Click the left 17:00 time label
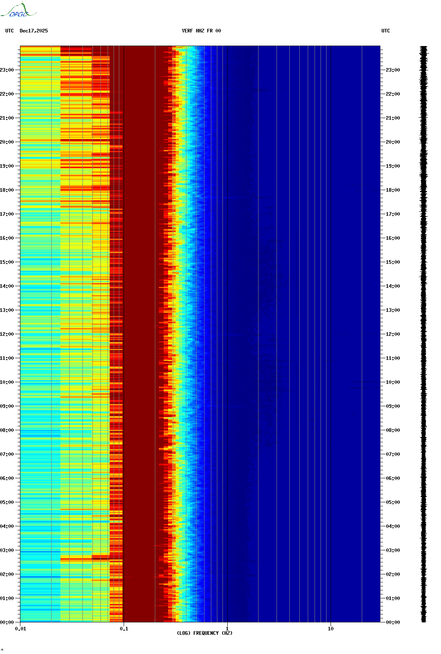441x654 pixels. pos(7,214)
